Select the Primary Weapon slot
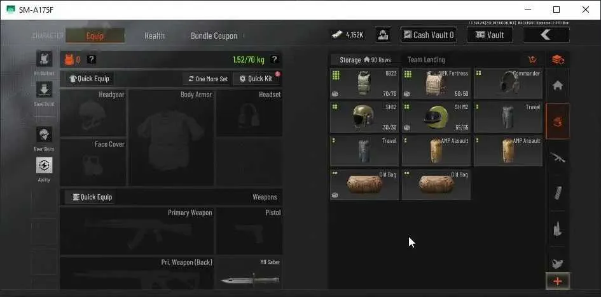 [x=137, y=231]
